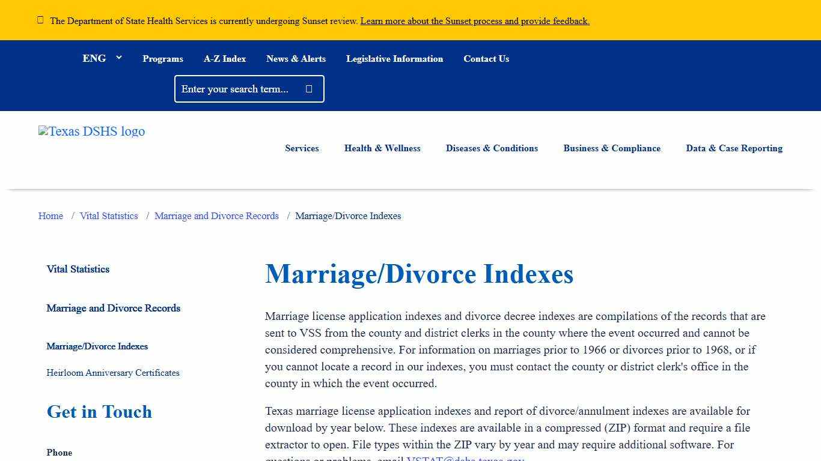Open the Diseases & Conditions section
This screenshot has height=461, width=821.
(492, 148)
